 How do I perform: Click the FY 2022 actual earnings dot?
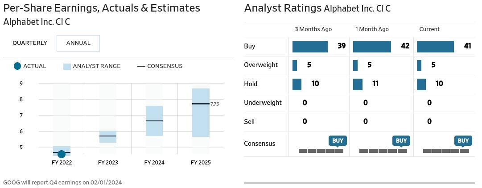pos(62,154)
